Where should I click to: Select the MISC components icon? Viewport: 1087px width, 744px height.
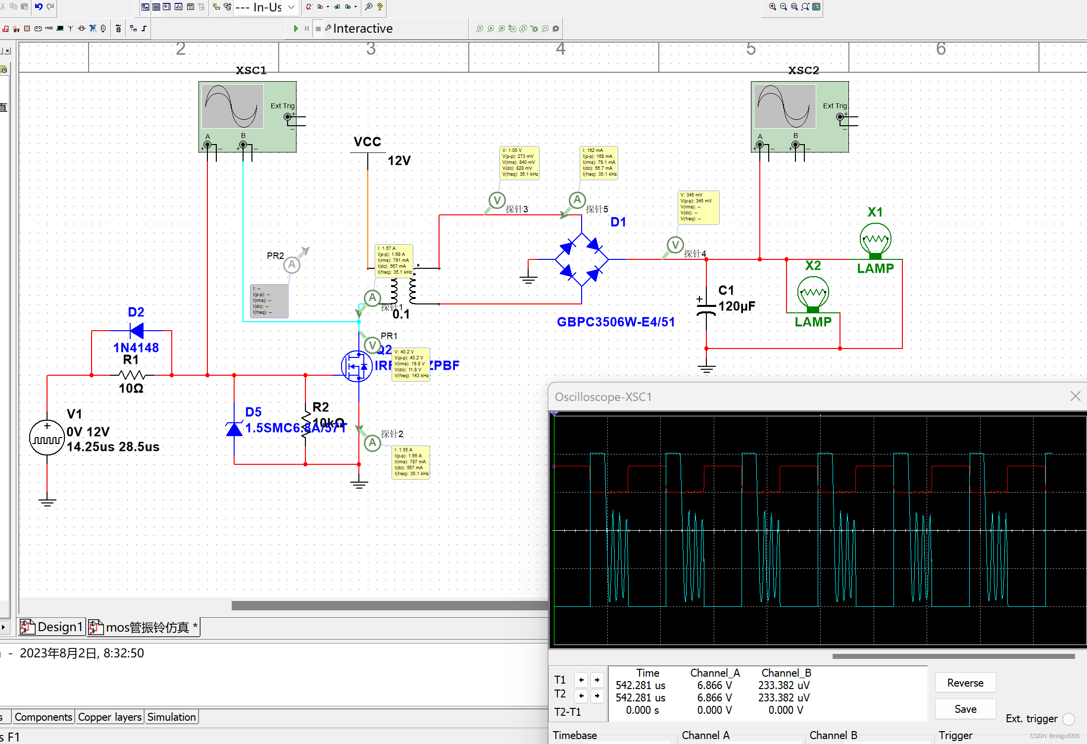tap(49, 29)
